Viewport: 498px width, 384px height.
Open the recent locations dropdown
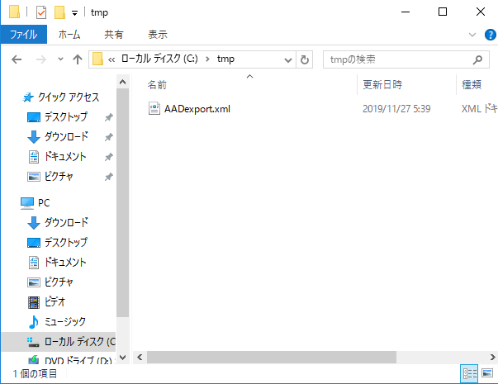60,59
